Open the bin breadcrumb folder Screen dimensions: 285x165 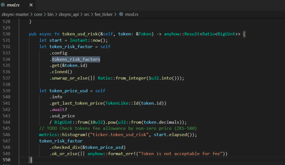tap(51, 14)
